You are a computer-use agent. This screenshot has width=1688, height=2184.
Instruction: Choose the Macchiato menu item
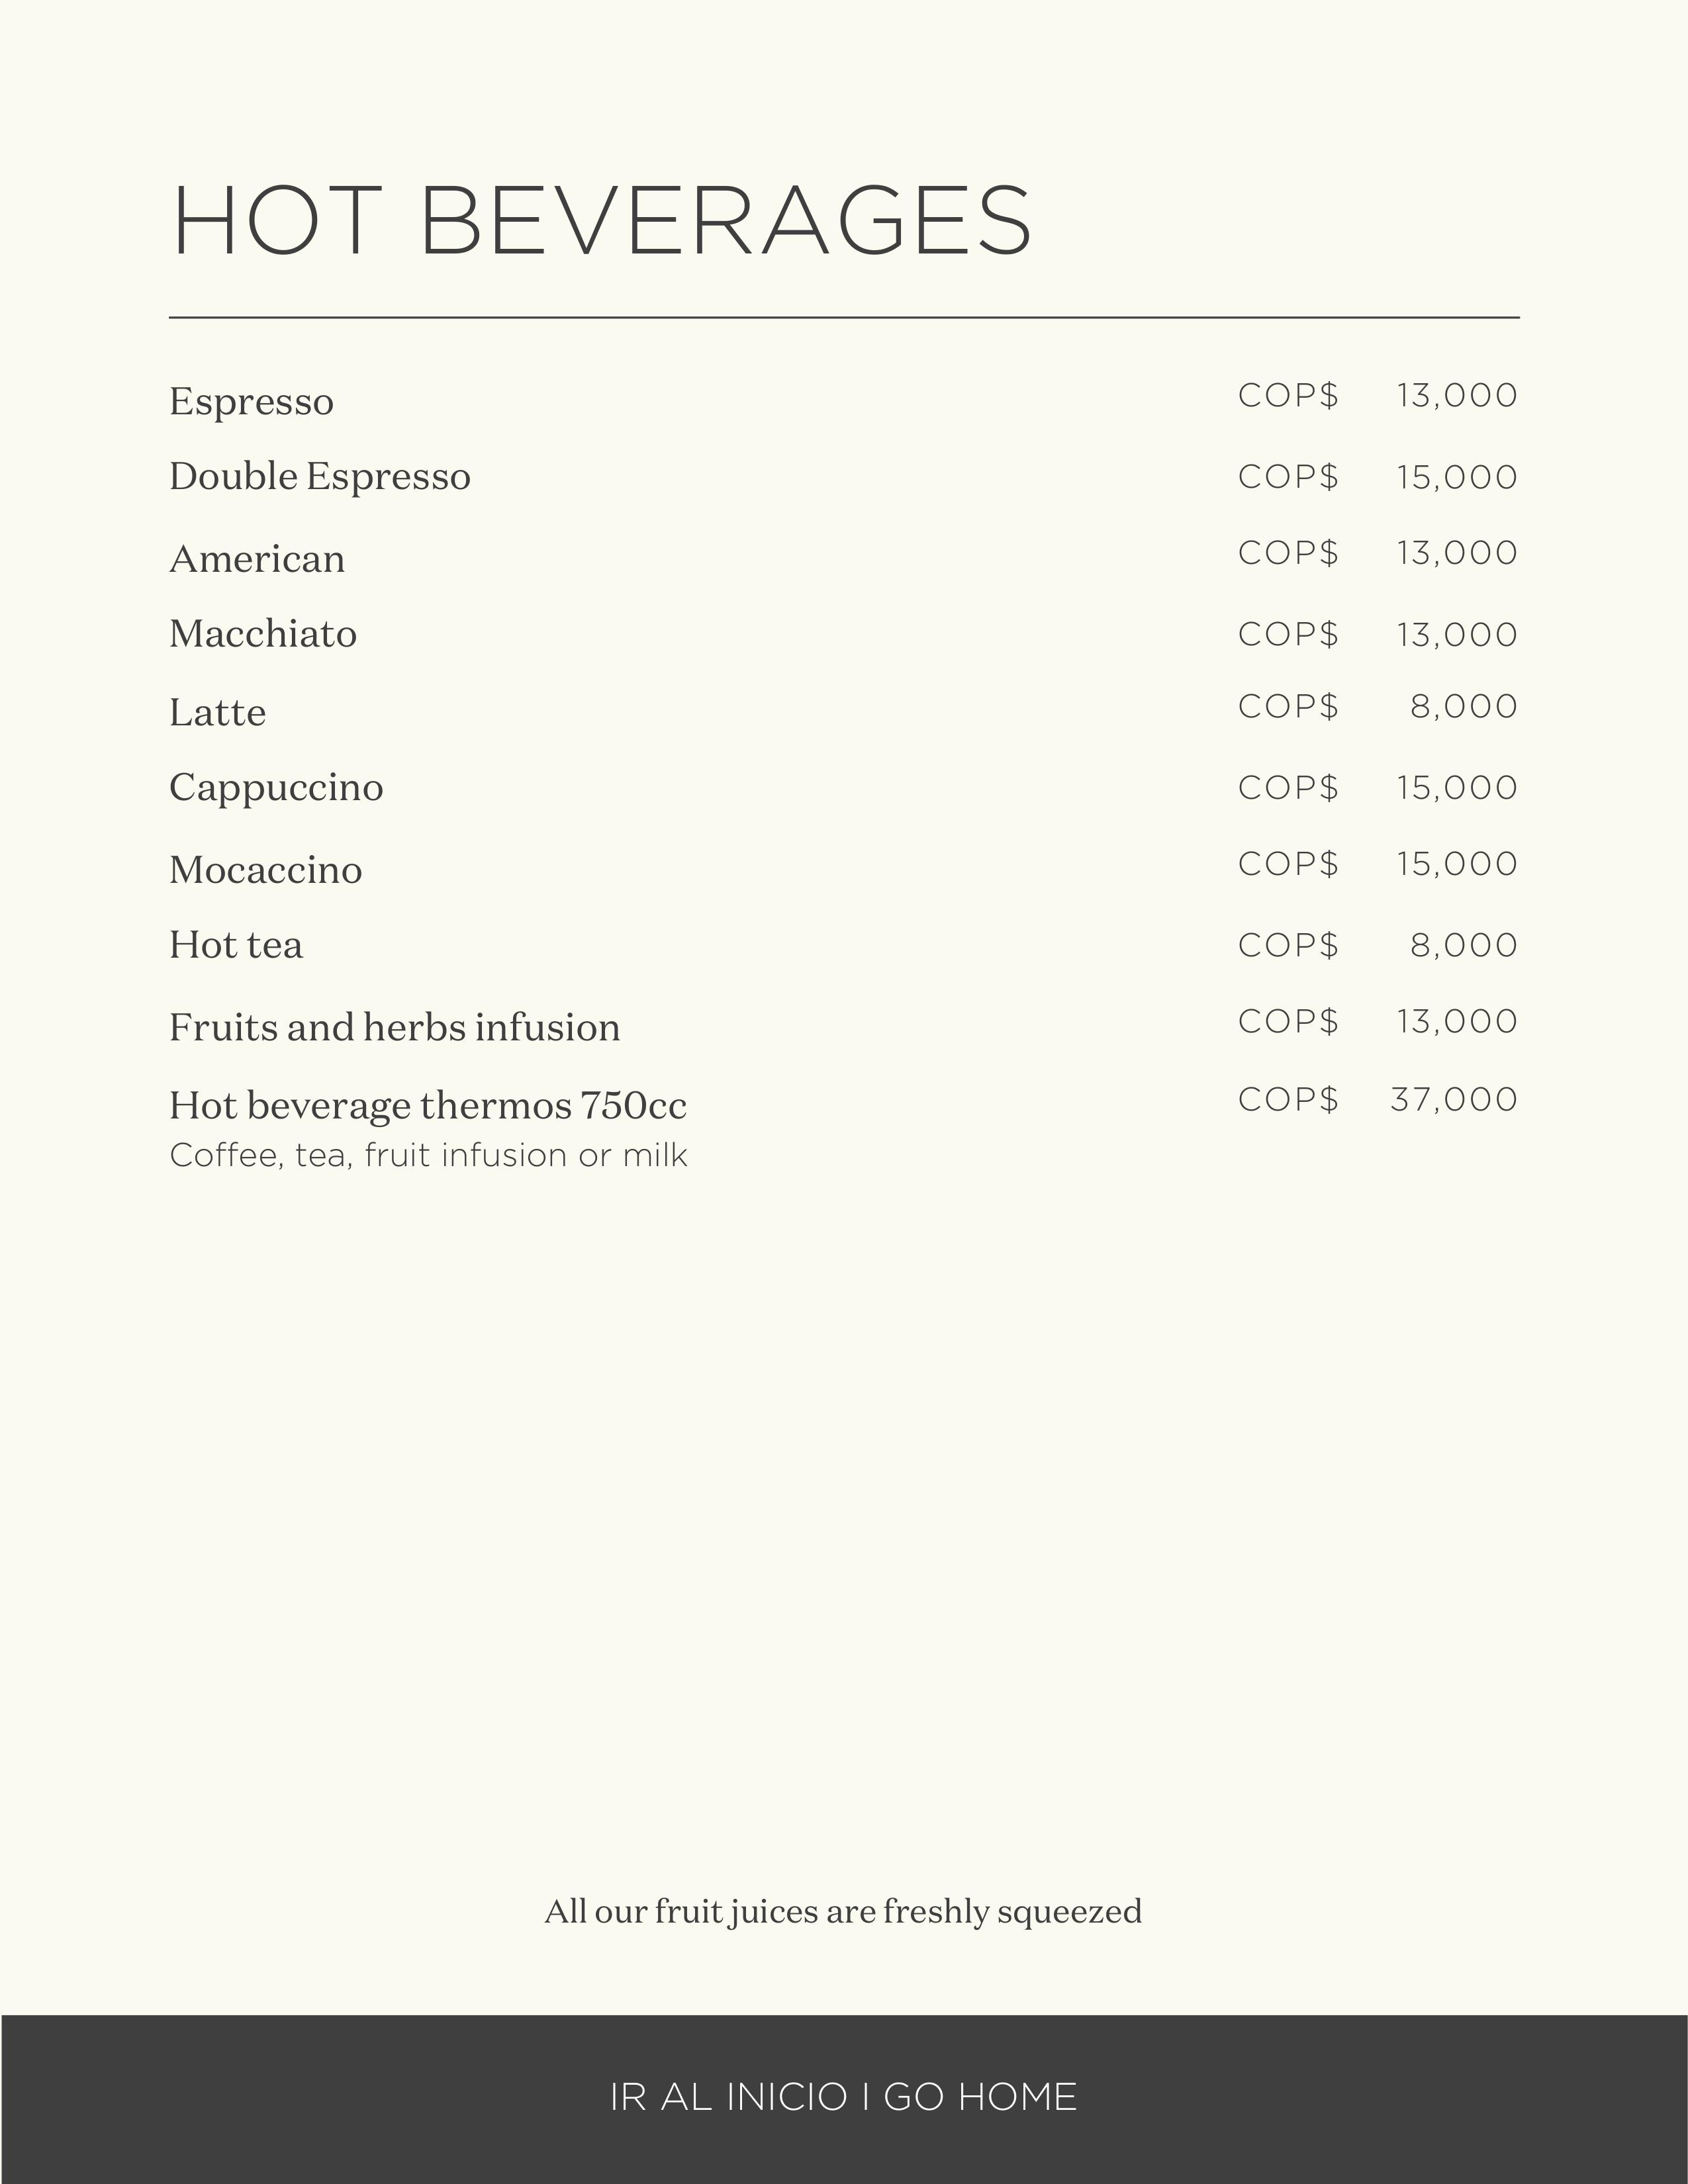tap(263, 634)
